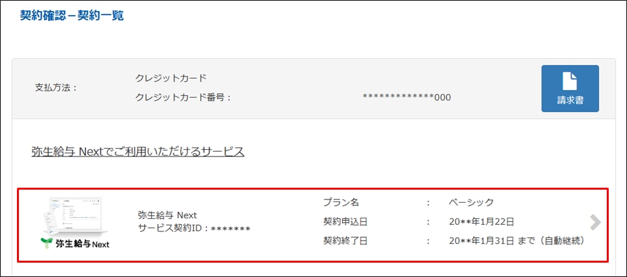
Task: Click the 契約確認－契約一覧 page heading
Action: 72,16
